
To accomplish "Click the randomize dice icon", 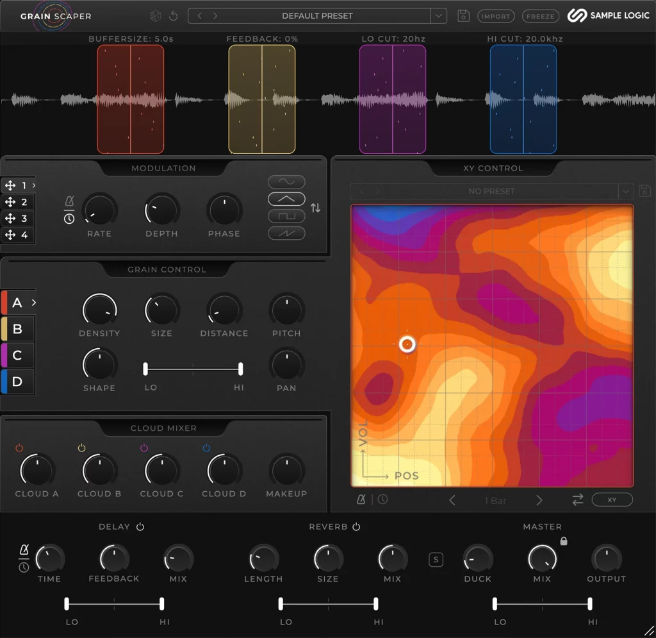I will coord(155,16).
